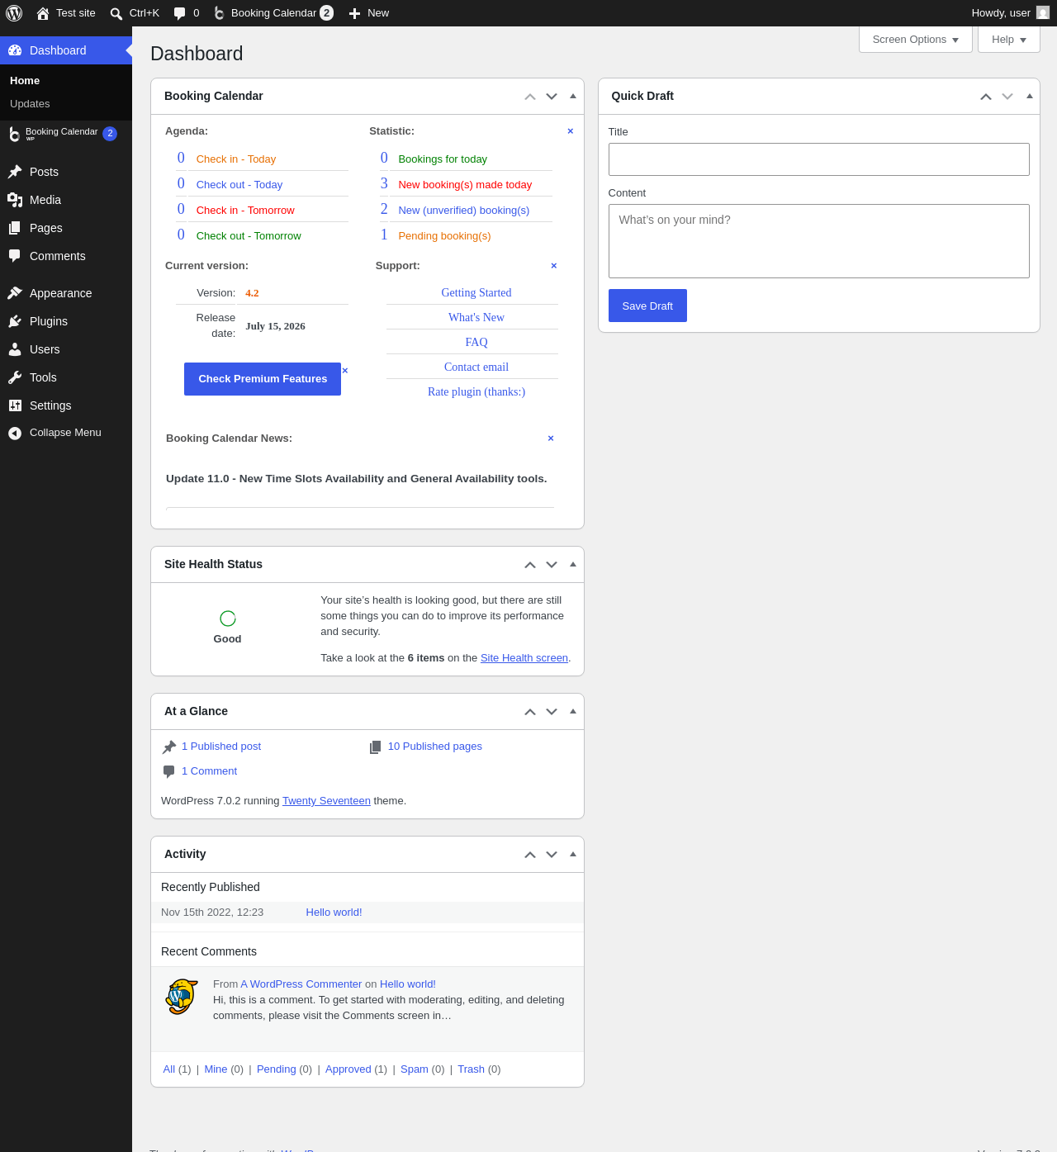This screenshot has height=1152, width=1057.
Task: Click the Site Health Good status circle
Action: point(228,619)
